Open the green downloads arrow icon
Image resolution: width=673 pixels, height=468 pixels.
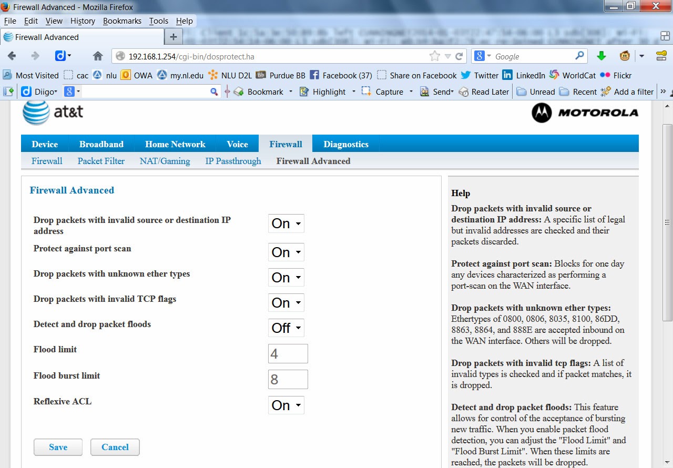click(601, 56)
